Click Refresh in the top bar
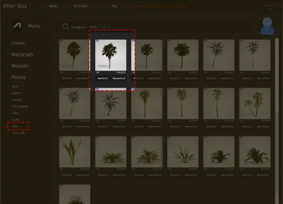This screenshot has width=283, height=204. click(81, 6)
